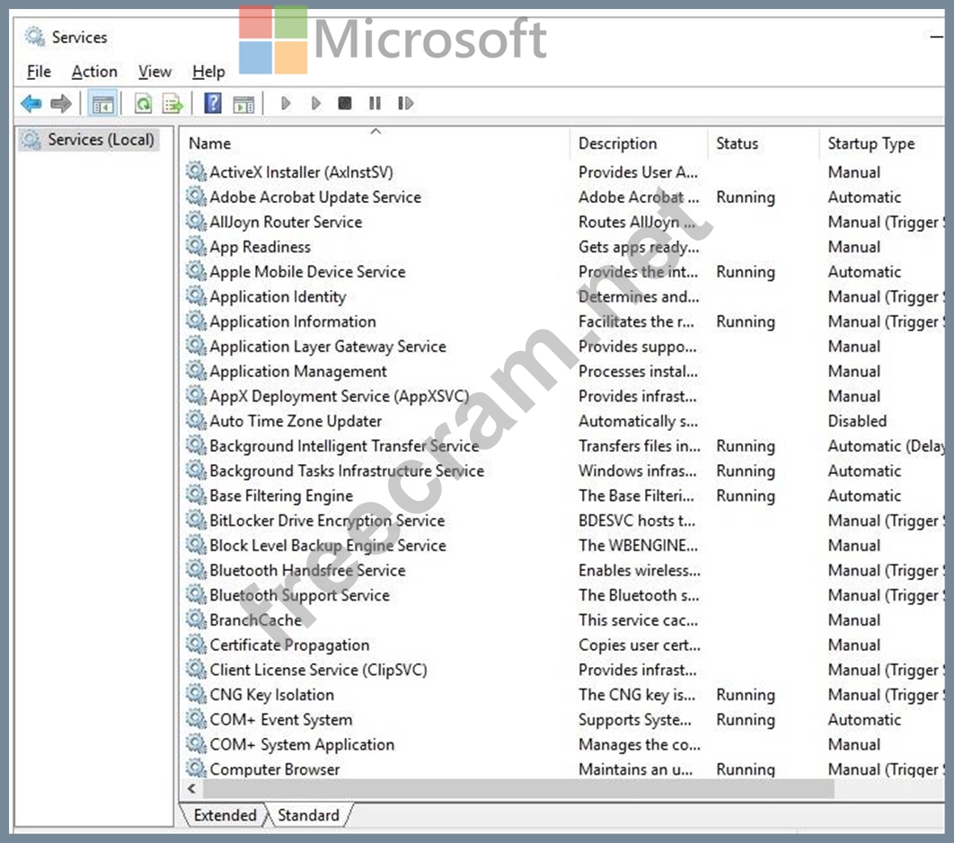Image resolution: width=954 pixels, height=843 pixels.
Task: Click gear icon beside Adobe Acrobat Update Service
Action: click(196, 197)
